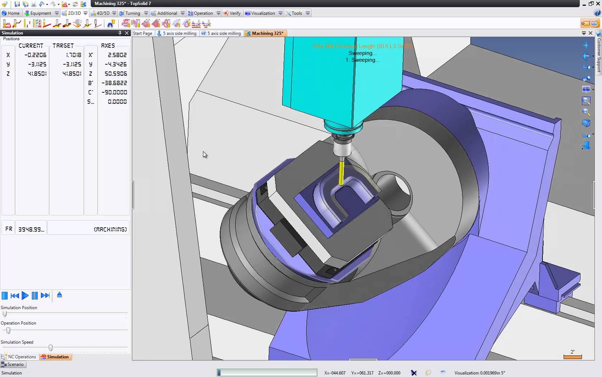Play the simulation
Viewport: 602px width, 377px height.
25,295
